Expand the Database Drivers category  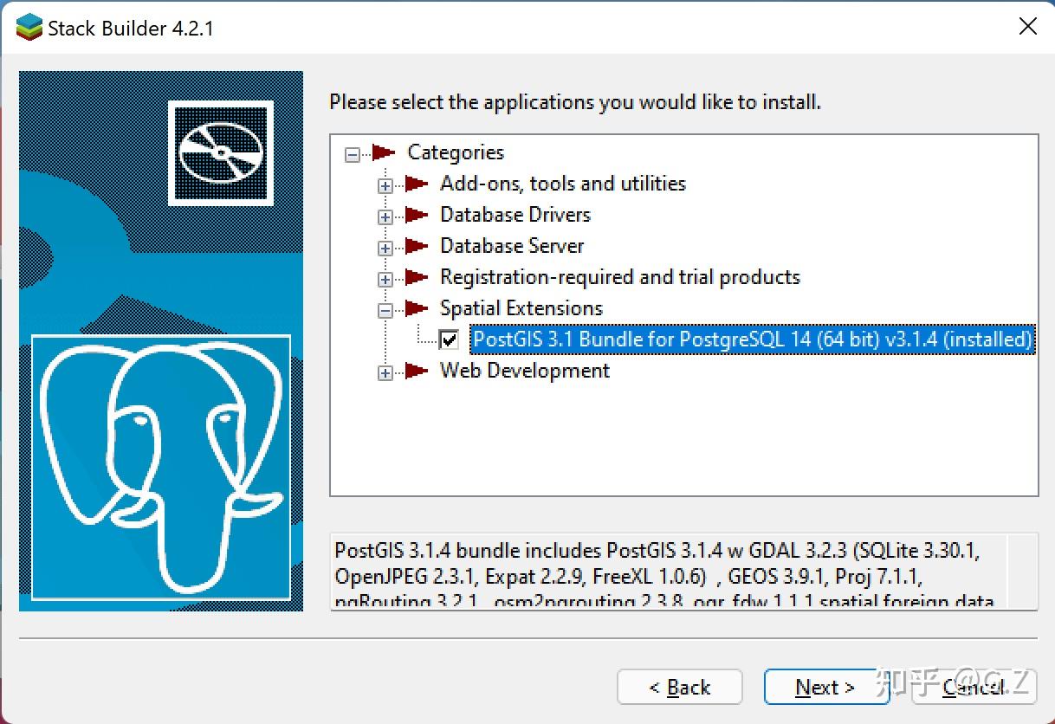(385, 217)
